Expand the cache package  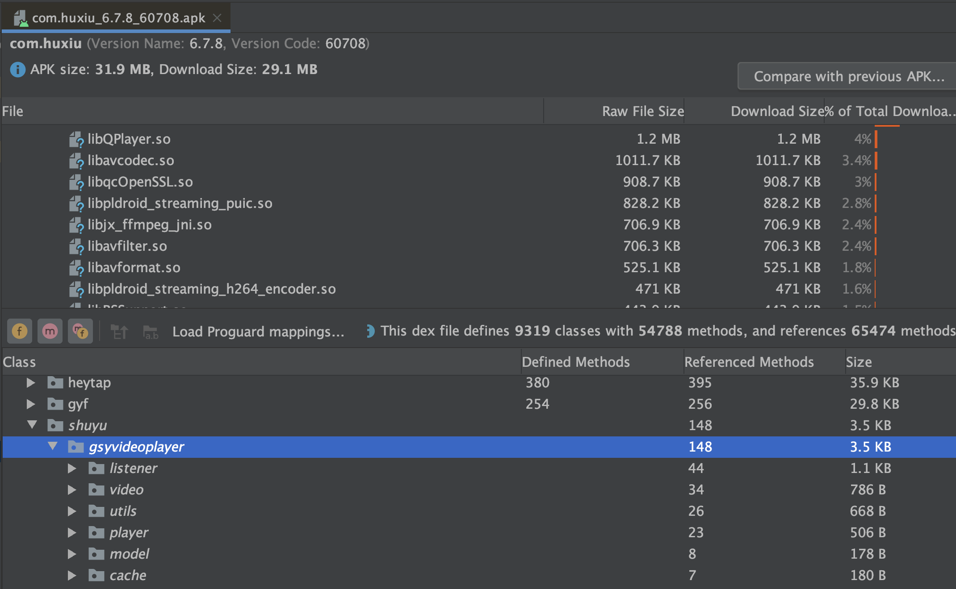tap(71, 576)
